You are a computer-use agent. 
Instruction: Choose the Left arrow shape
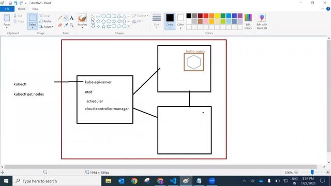(119, 21)
